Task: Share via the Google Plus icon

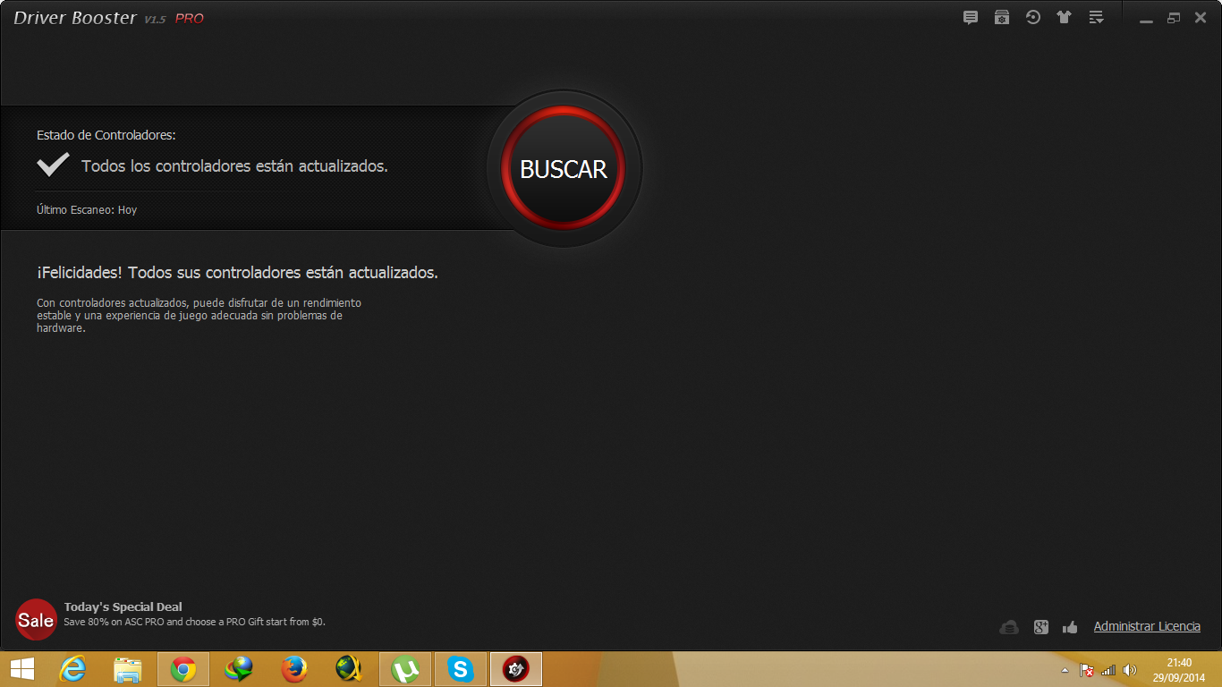Action: click(1040, 627)
